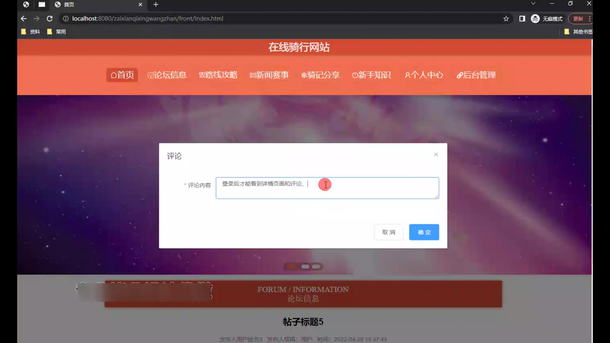
Task: Open the 常用 bookmark folder
Action: (57, 32)
